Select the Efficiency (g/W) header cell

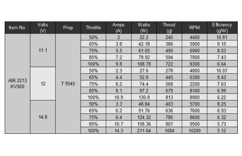[x=222, y=28]
